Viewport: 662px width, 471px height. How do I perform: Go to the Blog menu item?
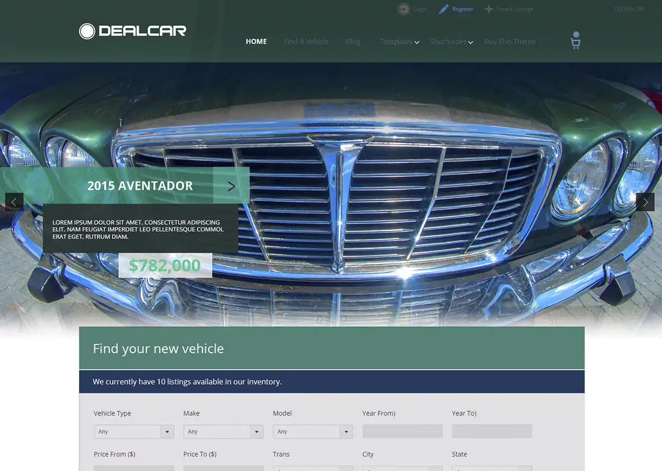pyautogui.click(x=353, y=41)
